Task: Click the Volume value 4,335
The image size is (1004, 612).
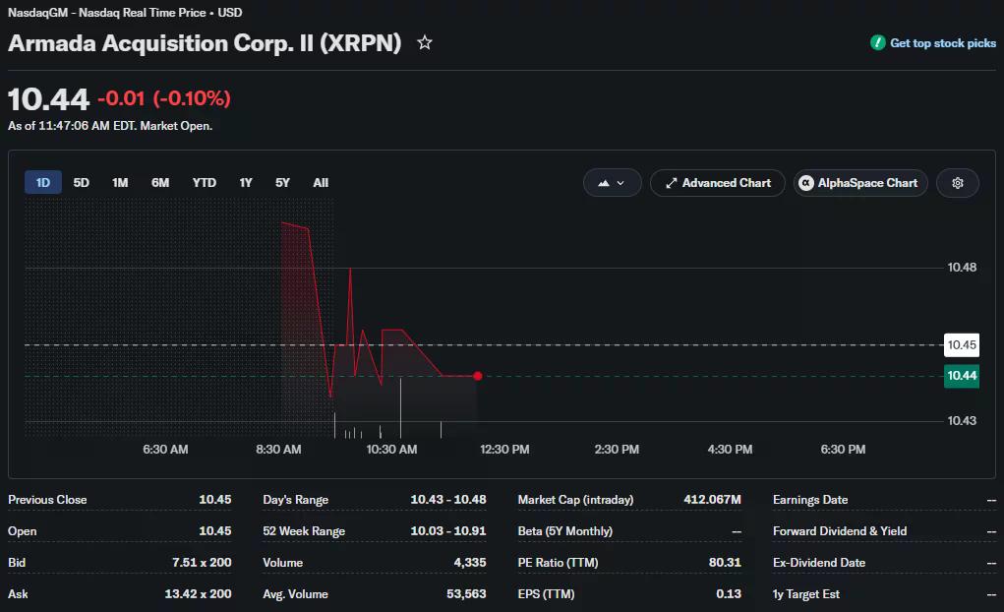Action: (470, 563)
